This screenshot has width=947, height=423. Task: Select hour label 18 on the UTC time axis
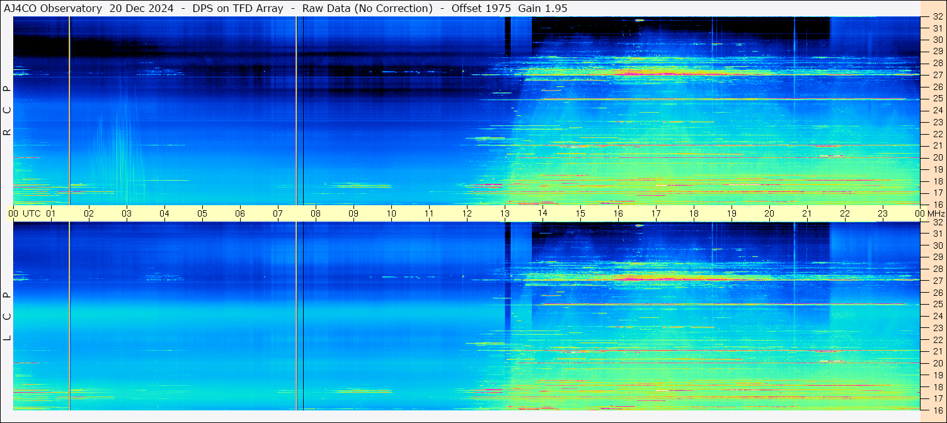click(x=694, y=213)
